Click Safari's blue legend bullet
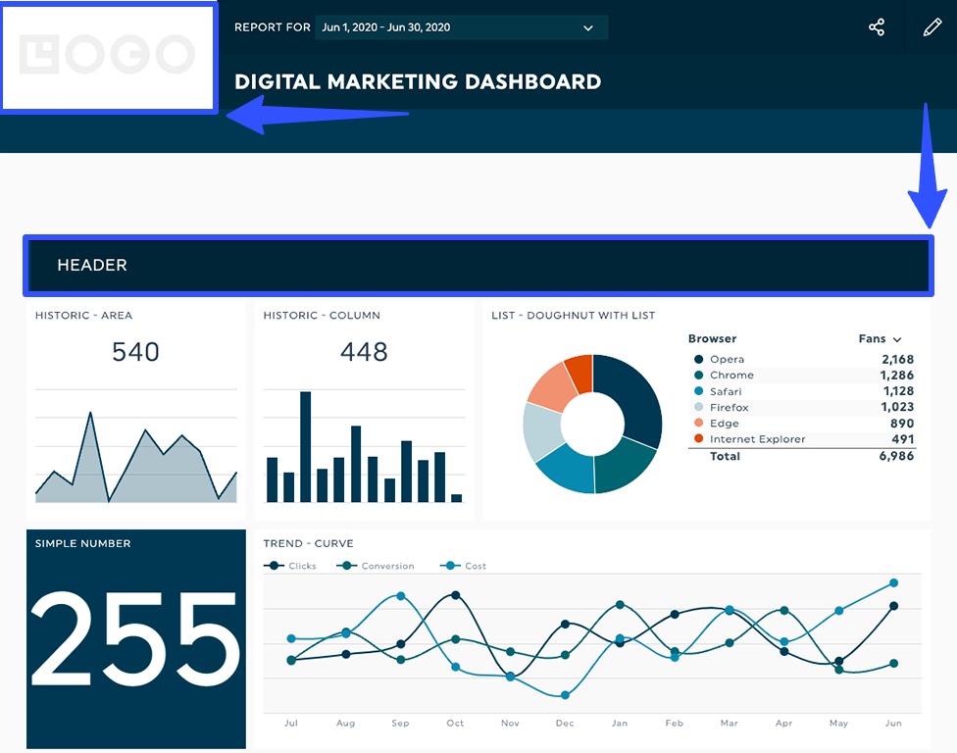The width and height of the screenshot is (957, 753). click(x=699, y=391)
